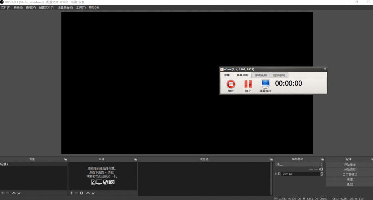The width and height of the screenshot is (373, 200).
Task: Pop out the 场景 dock panel
Action: point(66,159)
